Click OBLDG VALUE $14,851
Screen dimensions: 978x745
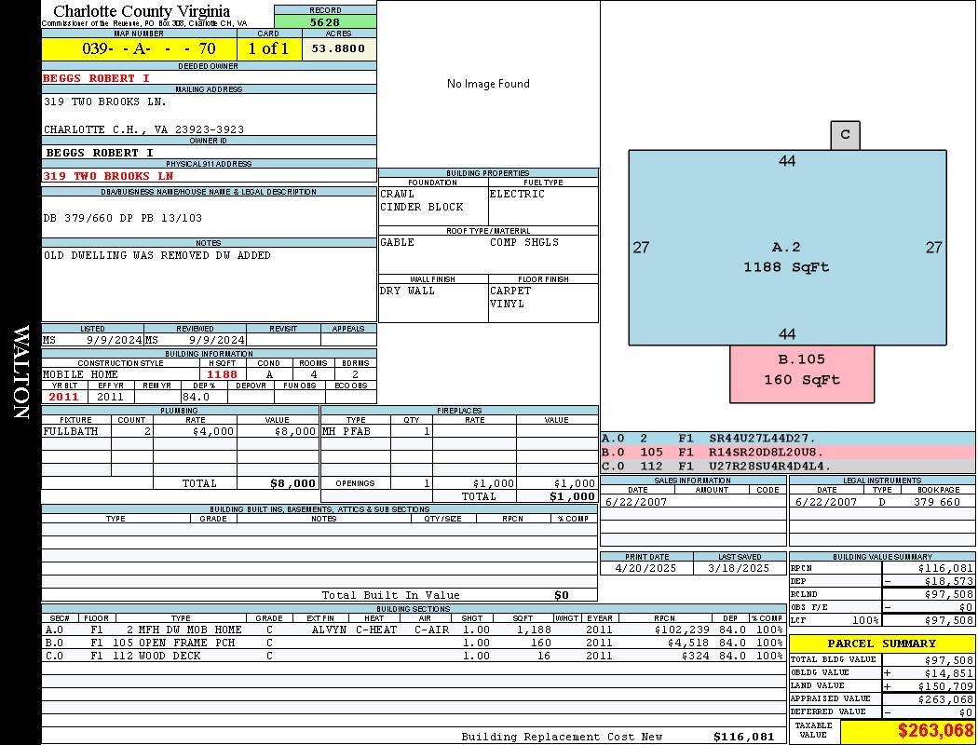[949, 673]
